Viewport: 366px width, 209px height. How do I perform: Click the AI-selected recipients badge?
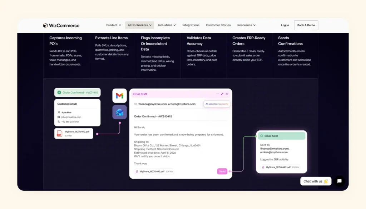(x=217, y=104)
